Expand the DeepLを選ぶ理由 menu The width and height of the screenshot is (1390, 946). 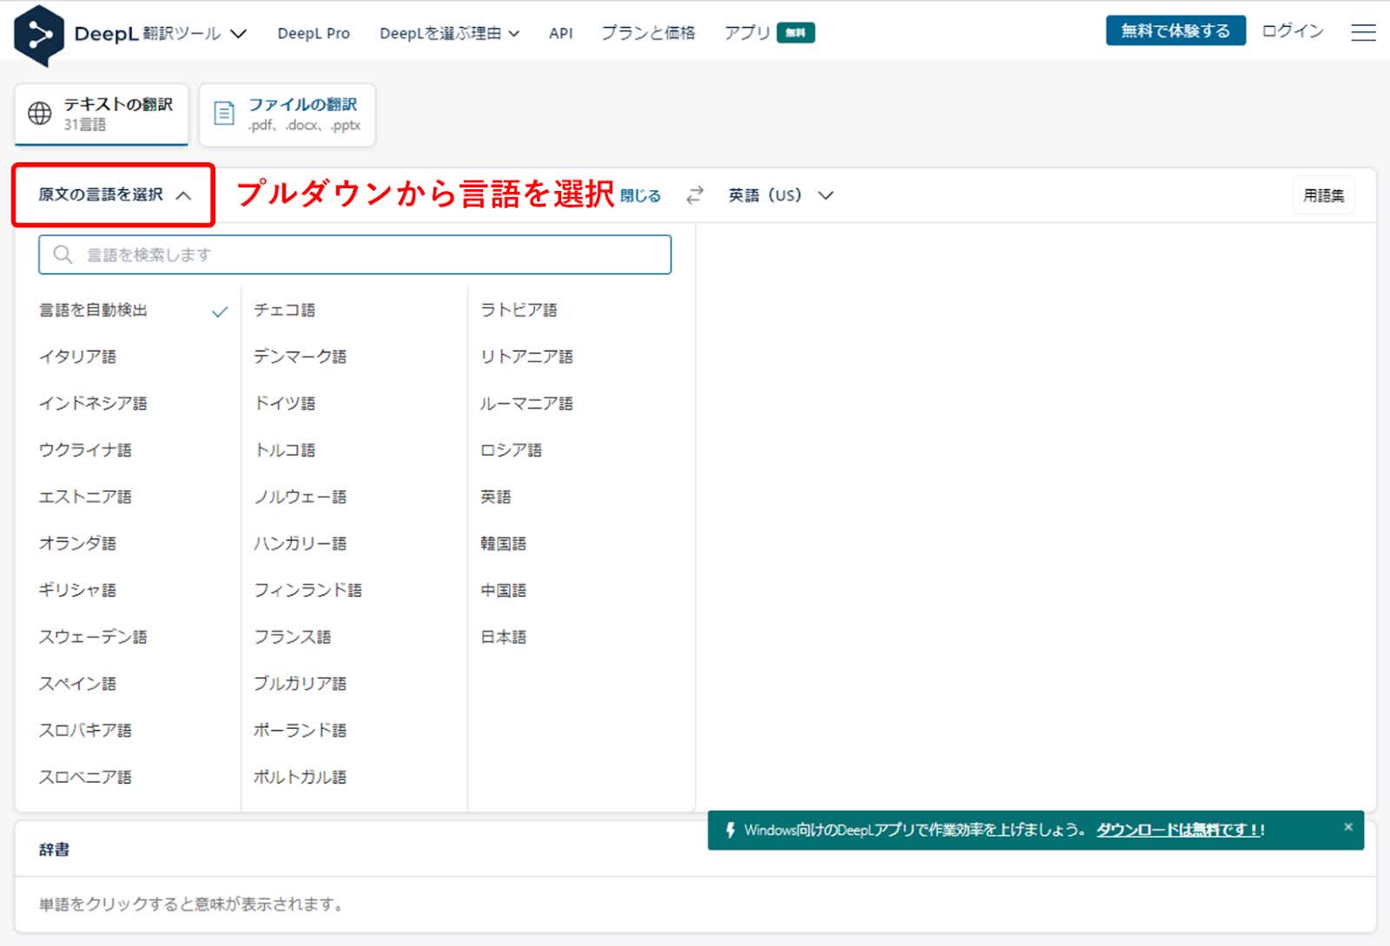[x=449, y=33]
